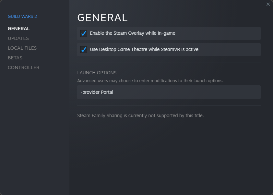Go to the BETAS tab

click(x=15, y=58)
